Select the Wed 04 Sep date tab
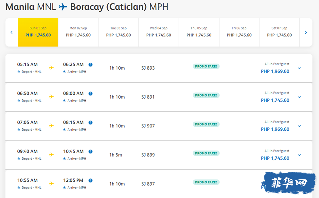The width and height of the screenshot is (319, 198). pyautogui.click(x=159, y=32)
